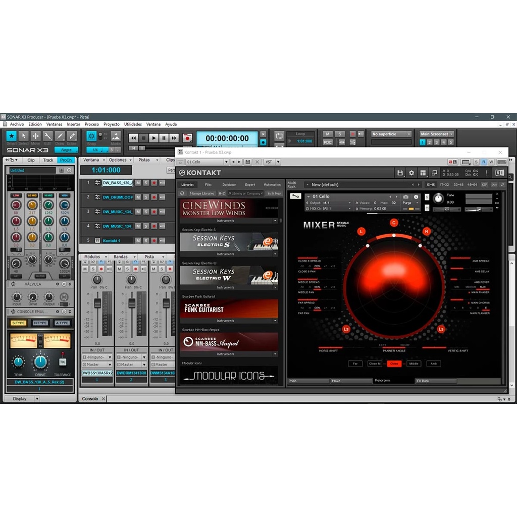
Task: Open the Pistas dropdown in track view
Action: (148, 160)
